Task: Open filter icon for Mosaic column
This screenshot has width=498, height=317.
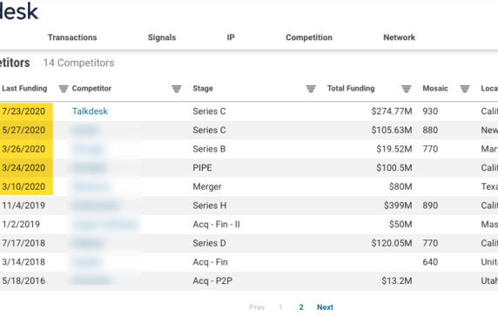Action: coord(465,89)
